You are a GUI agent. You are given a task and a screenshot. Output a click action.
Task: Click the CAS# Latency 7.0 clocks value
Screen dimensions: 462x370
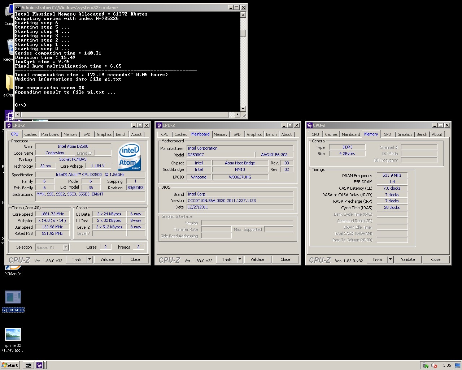click(x=392, y=188)
